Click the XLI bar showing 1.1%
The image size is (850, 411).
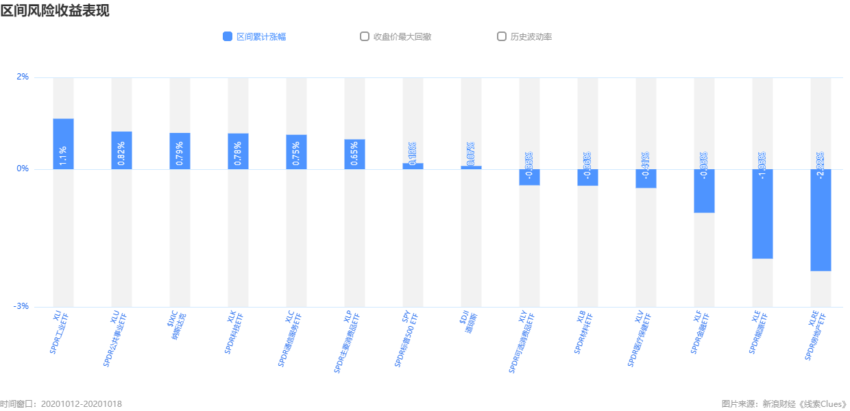point(63,144)
